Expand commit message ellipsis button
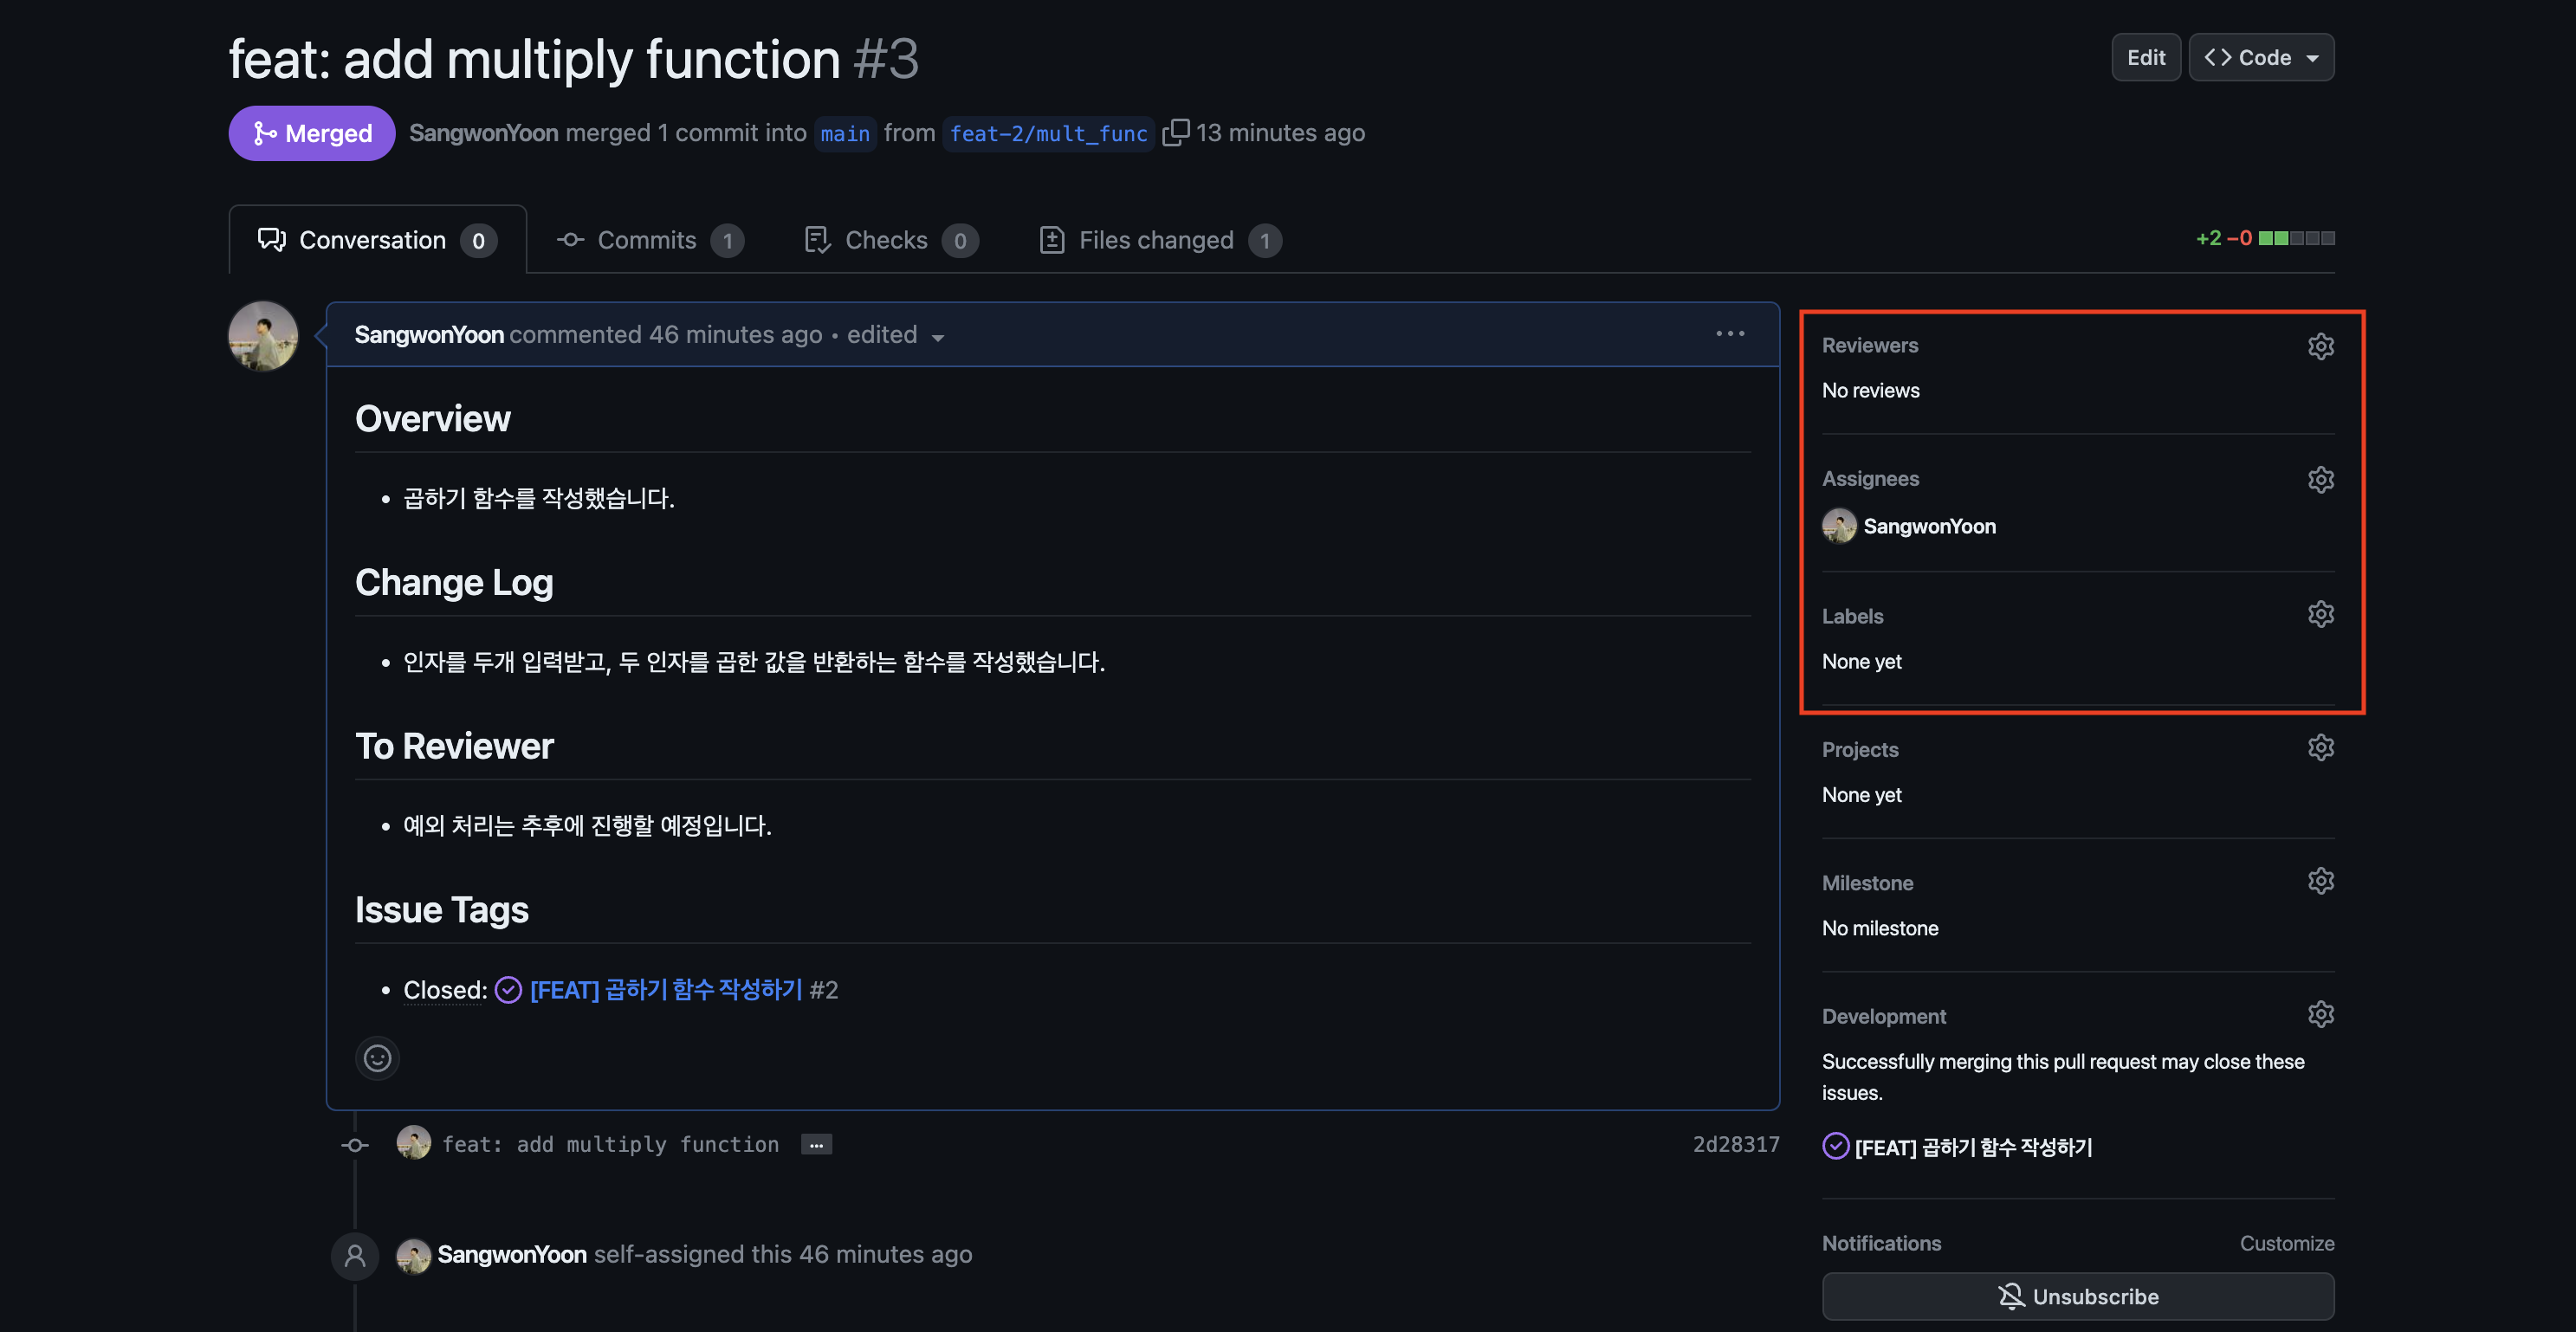2576x1332 pixels. 816,1144
